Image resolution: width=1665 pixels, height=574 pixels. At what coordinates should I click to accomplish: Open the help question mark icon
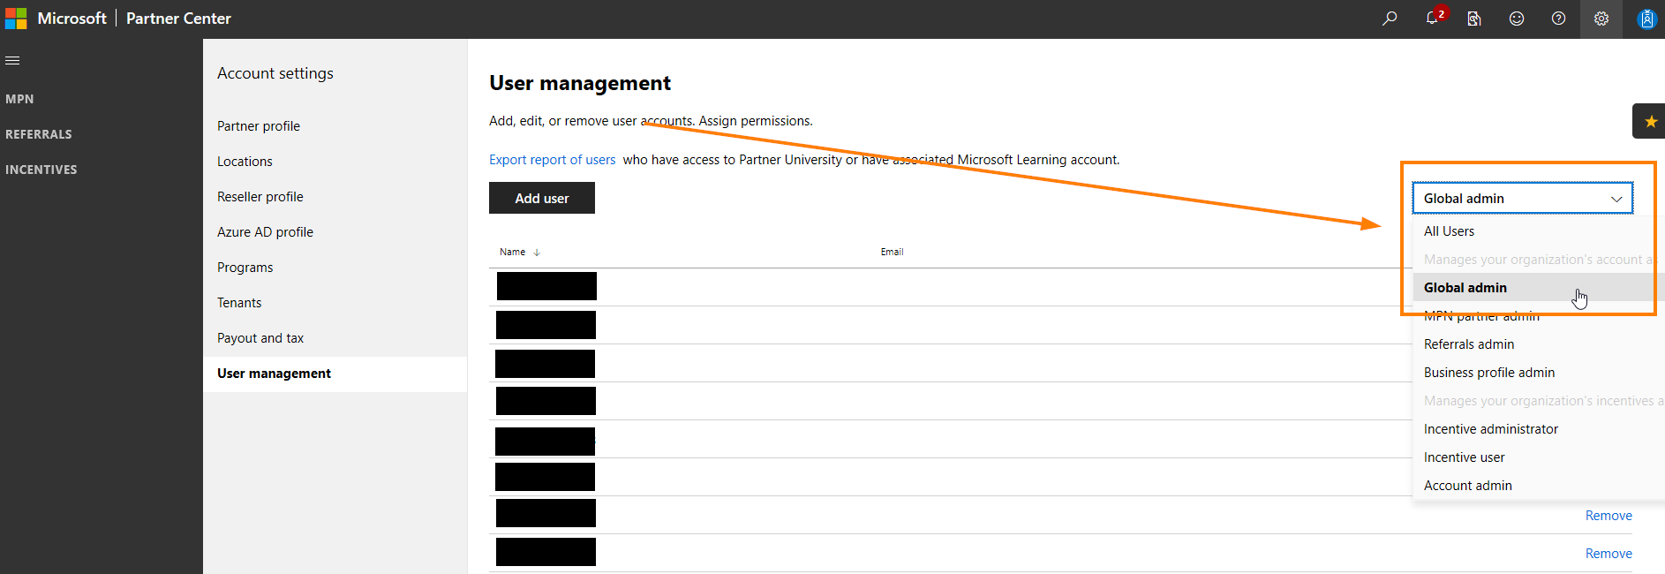[x=1559, y=19]
